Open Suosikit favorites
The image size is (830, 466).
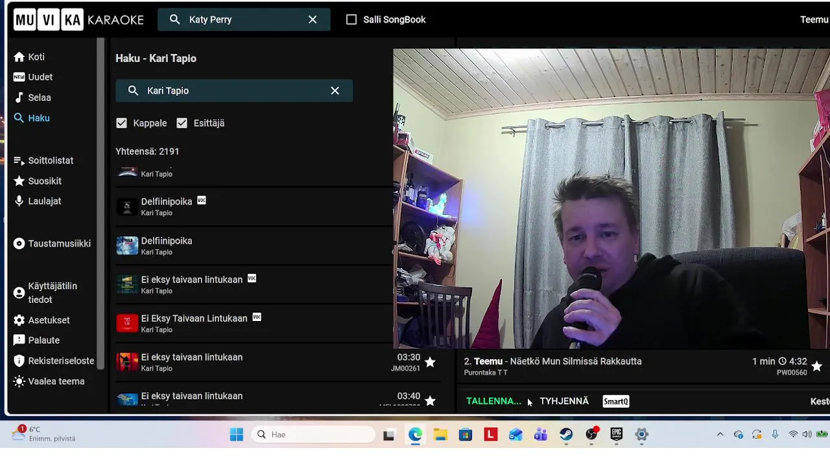coord(38,181)
